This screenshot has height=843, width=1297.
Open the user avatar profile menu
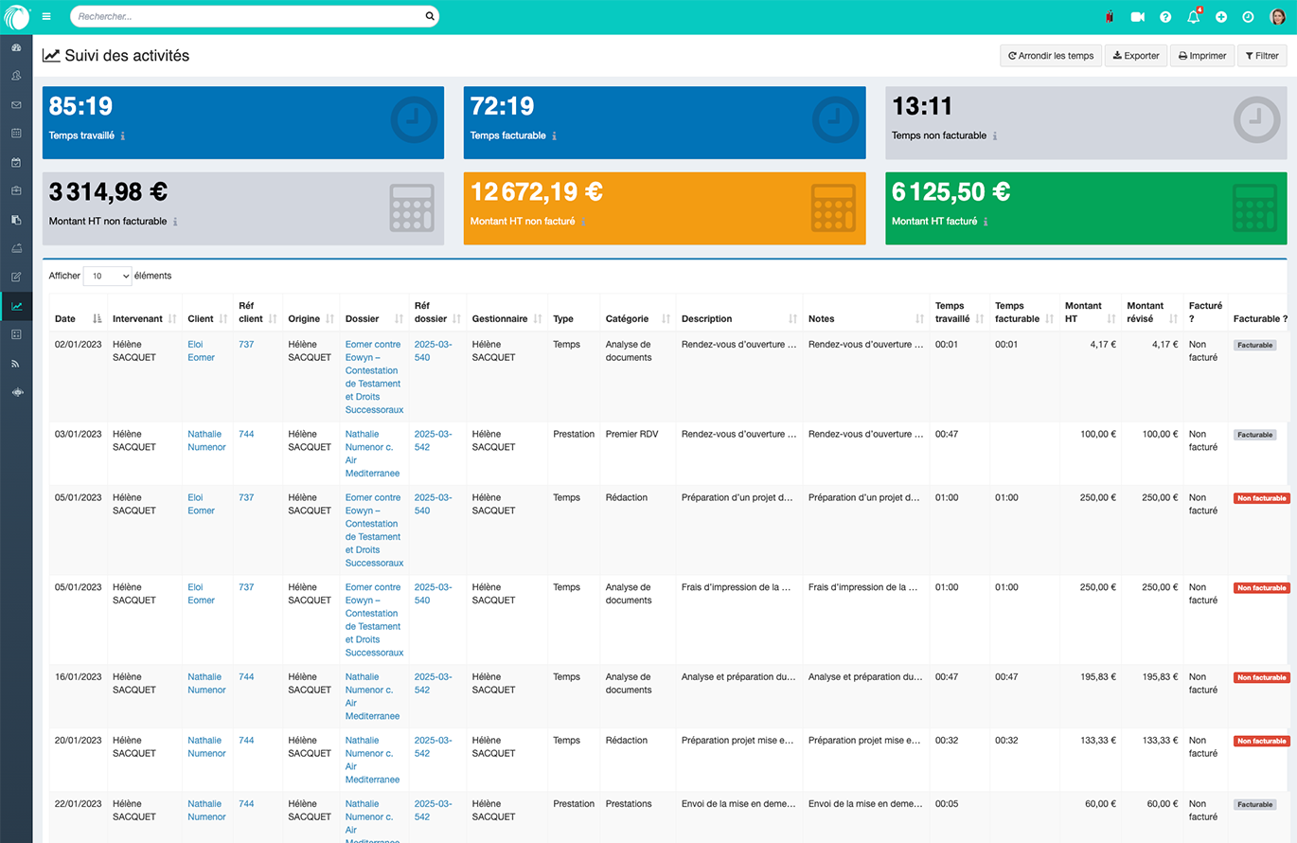[x=1277, y=17]
